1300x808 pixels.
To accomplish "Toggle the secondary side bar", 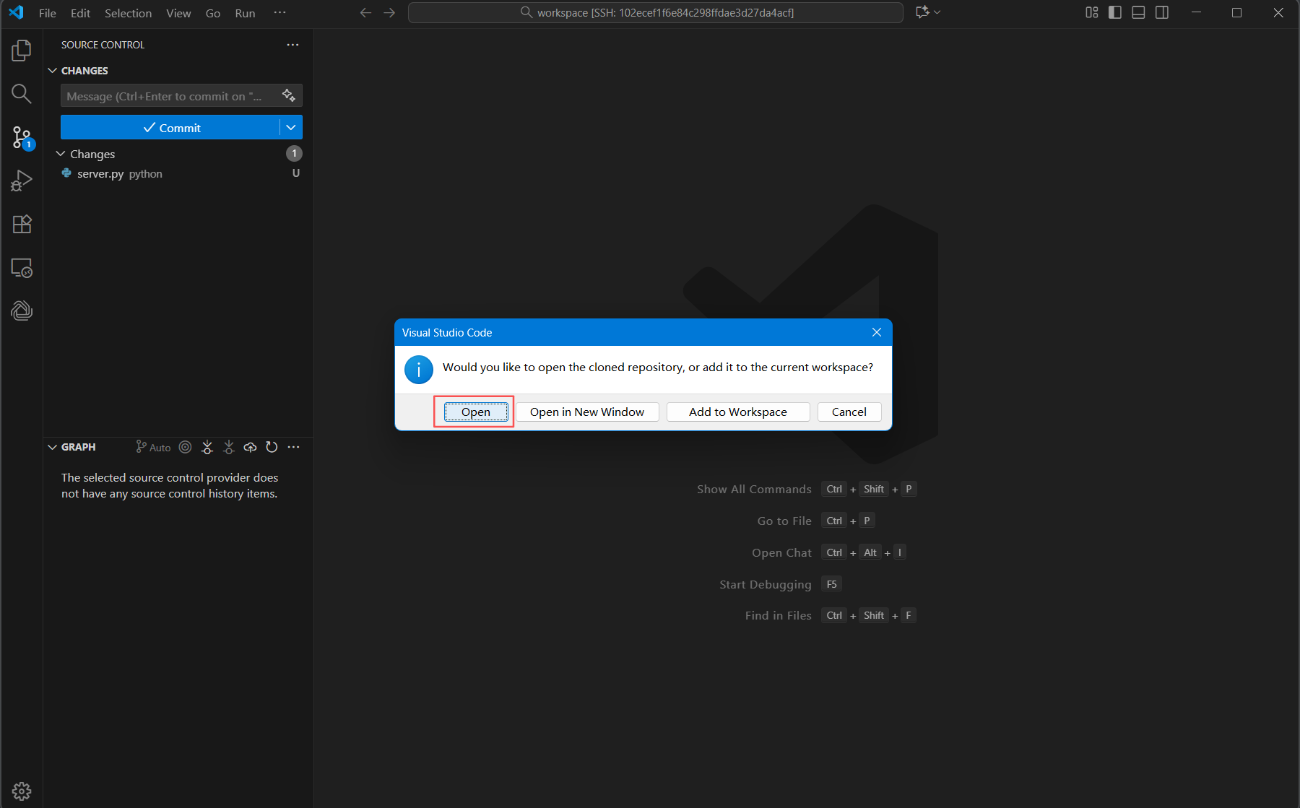I will click(1162, 12).
